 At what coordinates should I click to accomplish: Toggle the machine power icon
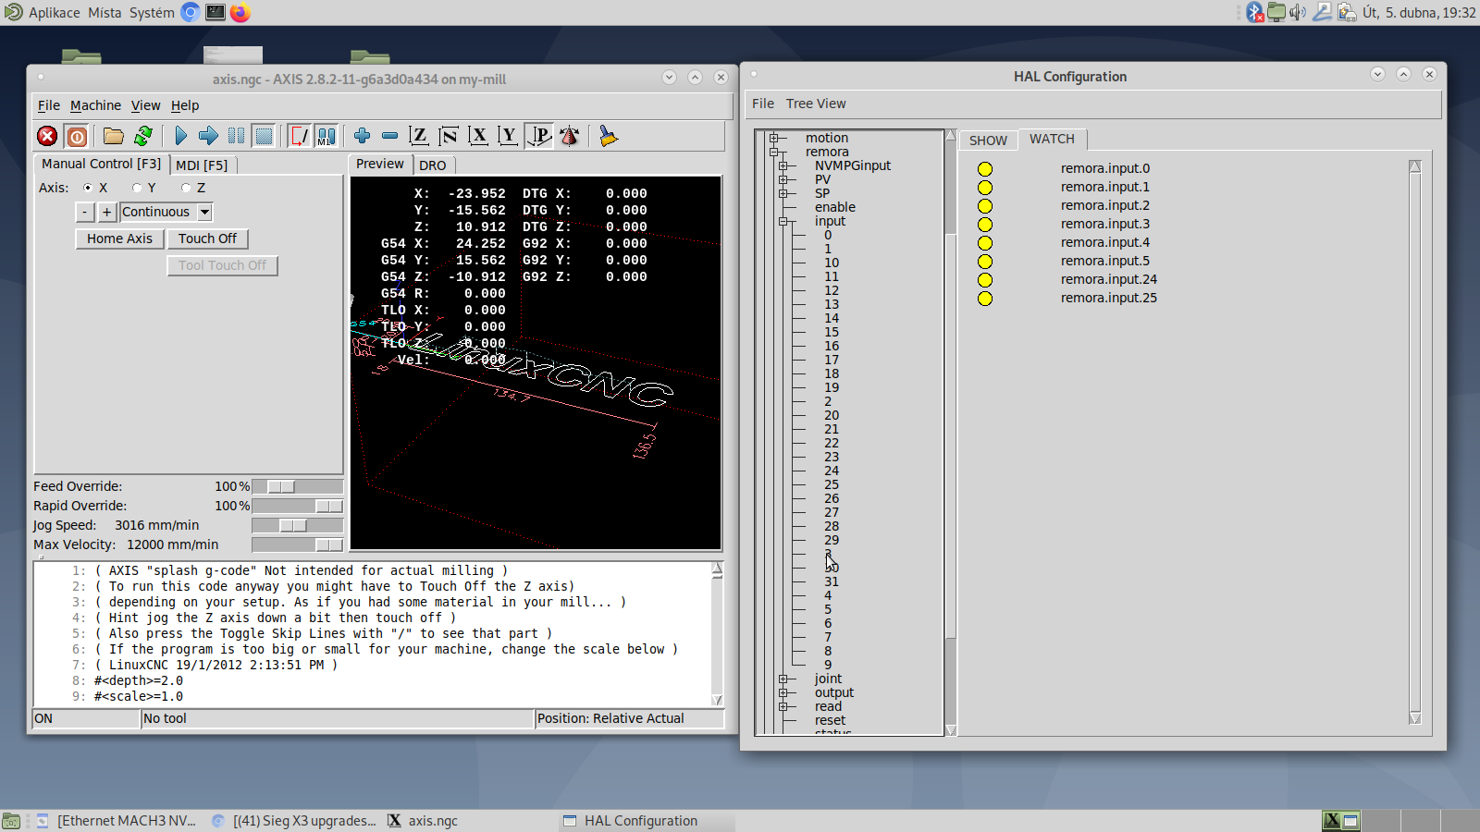[x=78, y=137]
